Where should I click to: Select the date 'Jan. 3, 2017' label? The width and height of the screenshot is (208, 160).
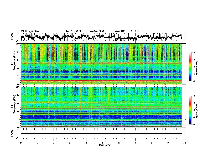coord(73,31)
